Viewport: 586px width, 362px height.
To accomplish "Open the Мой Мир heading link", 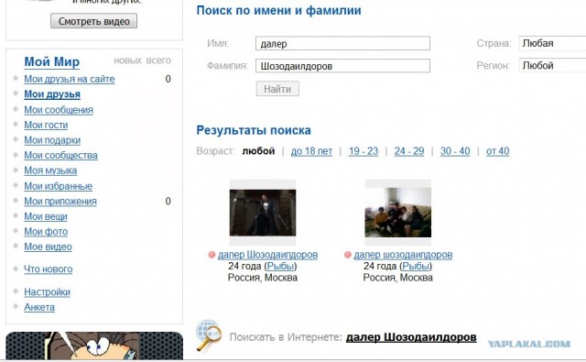I will (52, 61).
